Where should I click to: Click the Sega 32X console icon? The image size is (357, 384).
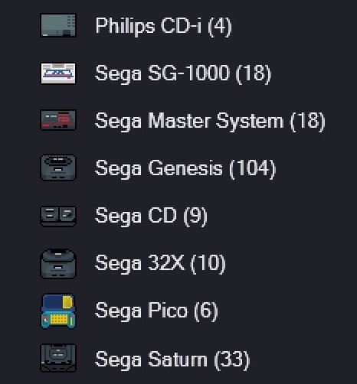click(58, 263)
